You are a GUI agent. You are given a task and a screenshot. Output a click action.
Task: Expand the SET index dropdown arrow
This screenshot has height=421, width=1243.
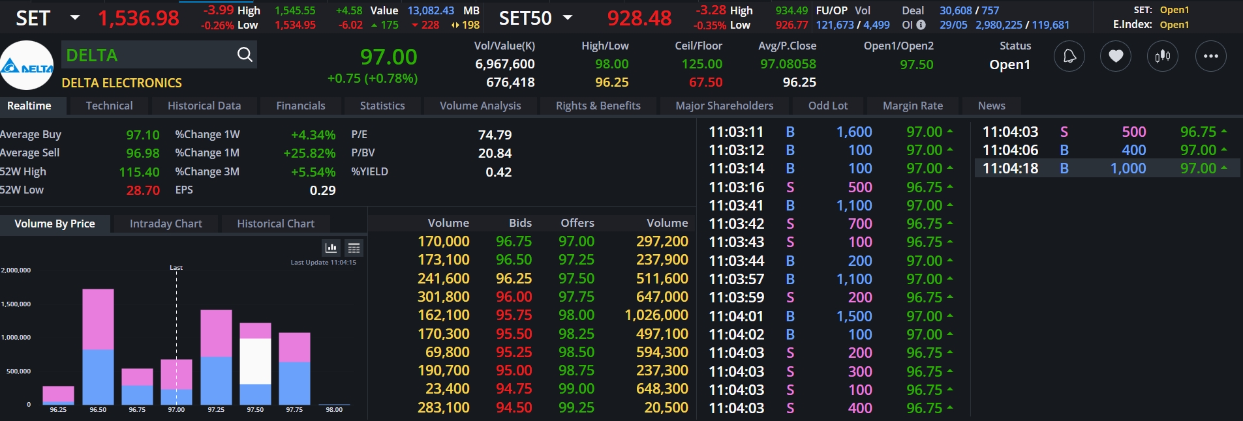tap(75, 18)
